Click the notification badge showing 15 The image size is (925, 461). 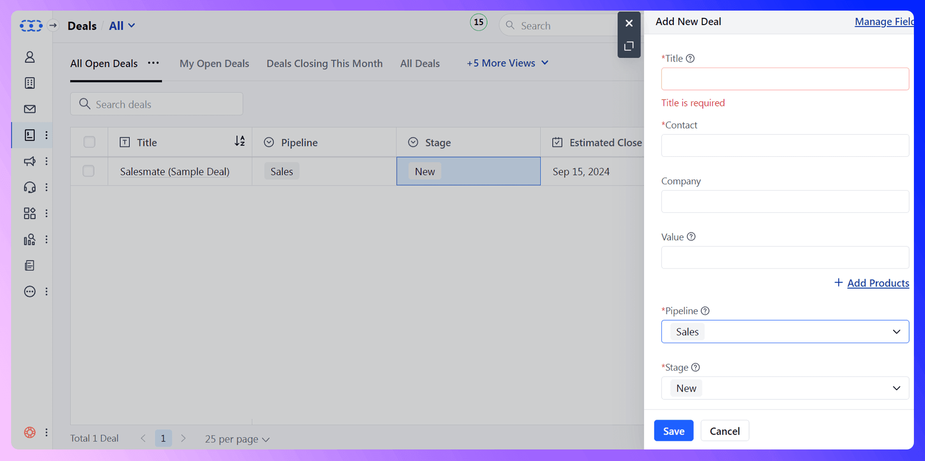478,22
